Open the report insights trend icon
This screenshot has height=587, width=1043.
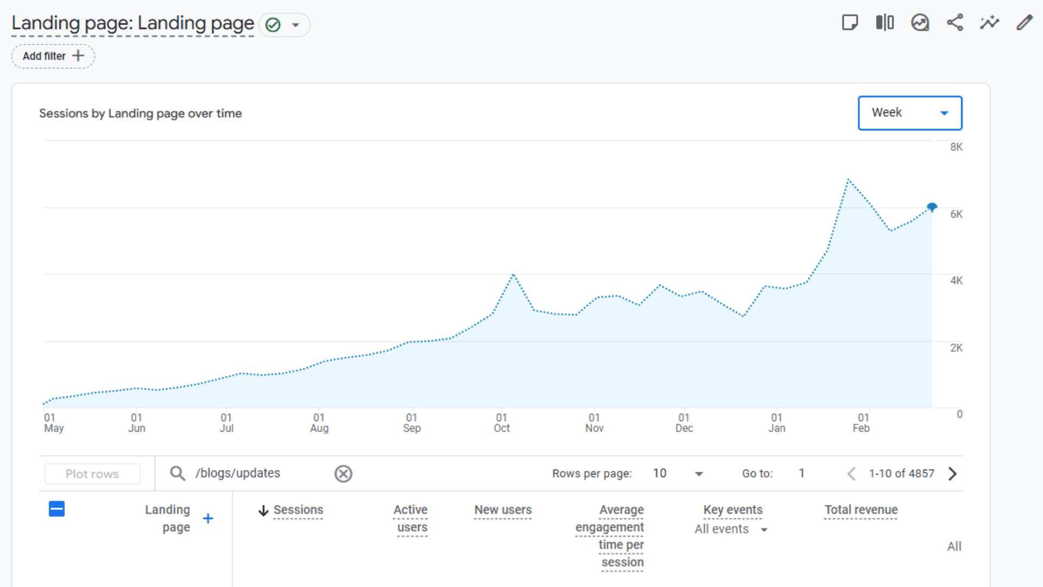920,22
